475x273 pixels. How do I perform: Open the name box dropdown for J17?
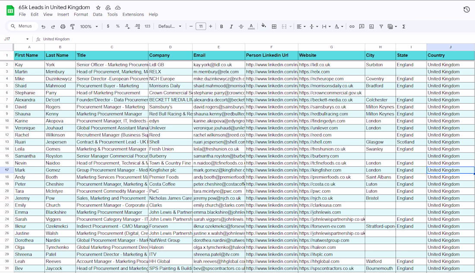pyautogui.click(x=27, y=39)
